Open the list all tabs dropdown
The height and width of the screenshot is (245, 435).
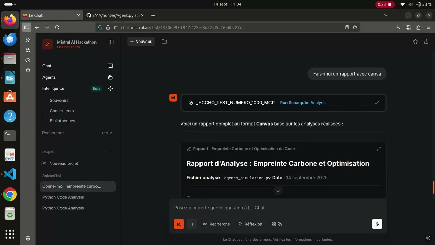click(386, 15)
